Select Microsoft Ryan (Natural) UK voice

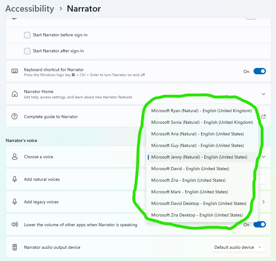coord(202,111)
